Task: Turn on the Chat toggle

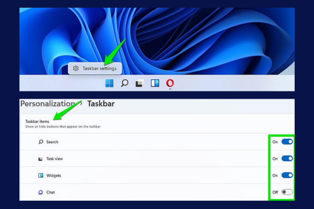Action: pos(287,192)
